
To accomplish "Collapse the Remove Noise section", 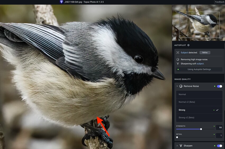I will (177, 86).
